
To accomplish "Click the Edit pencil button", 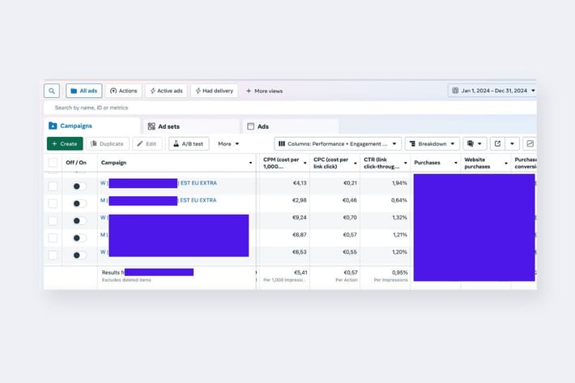I will (x=147, y=143).
